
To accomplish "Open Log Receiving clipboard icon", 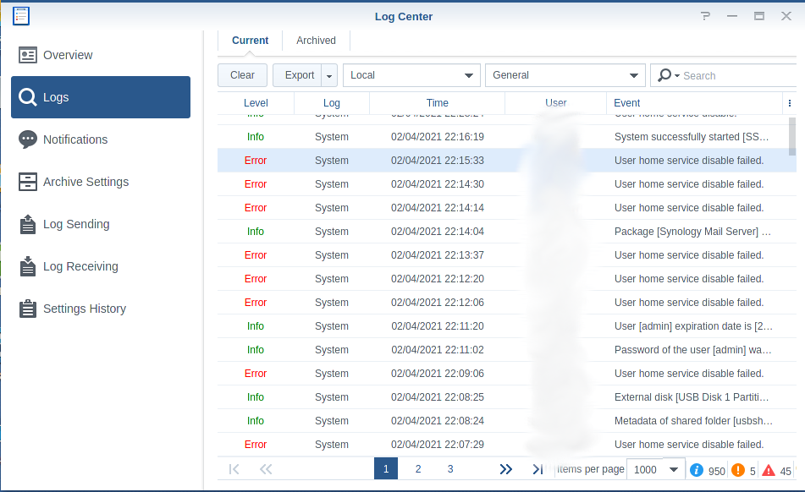I will (x=28, y=266).
